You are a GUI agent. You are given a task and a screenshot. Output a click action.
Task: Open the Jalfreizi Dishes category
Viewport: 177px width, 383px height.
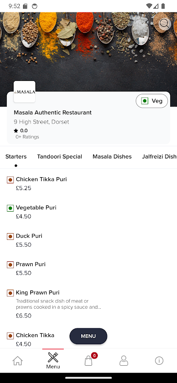(159, 157)
